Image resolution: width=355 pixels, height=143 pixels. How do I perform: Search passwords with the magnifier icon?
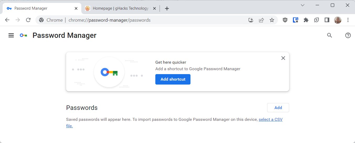coord(330,35)
